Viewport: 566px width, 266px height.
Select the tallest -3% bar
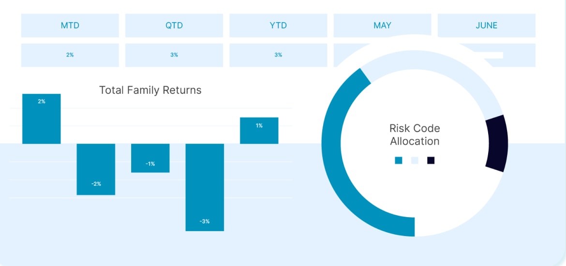coord(205,187)
